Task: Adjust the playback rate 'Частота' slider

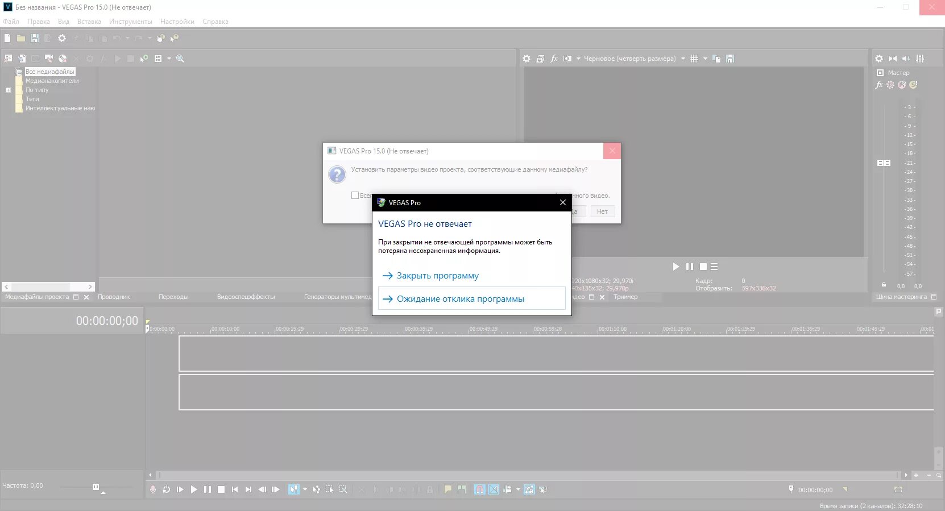Action: (x=96, y=487)
